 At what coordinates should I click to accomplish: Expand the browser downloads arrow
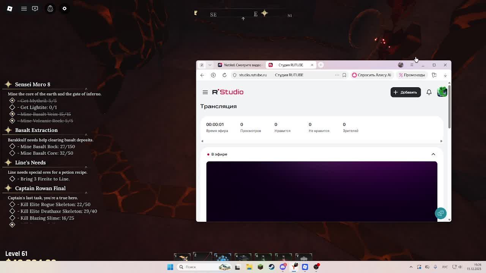(445, 75)
